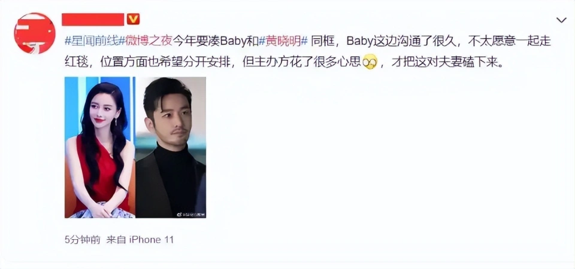This screenshot has height=269, width=575.
Task: Open the #星闻前线# hashtag topic
Action: (92, 41)
